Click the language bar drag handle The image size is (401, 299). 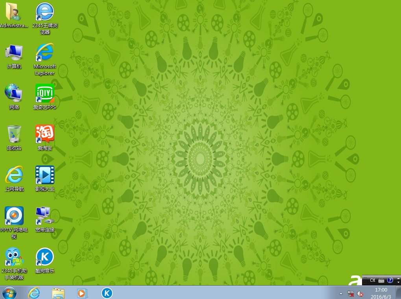pos(365,281)
